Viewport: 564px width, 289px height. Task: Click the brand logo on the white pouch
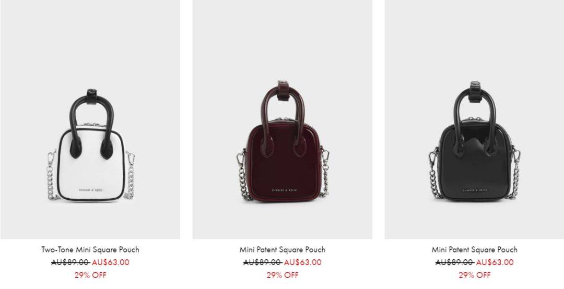pyautogui.click(x=91, y=190)
